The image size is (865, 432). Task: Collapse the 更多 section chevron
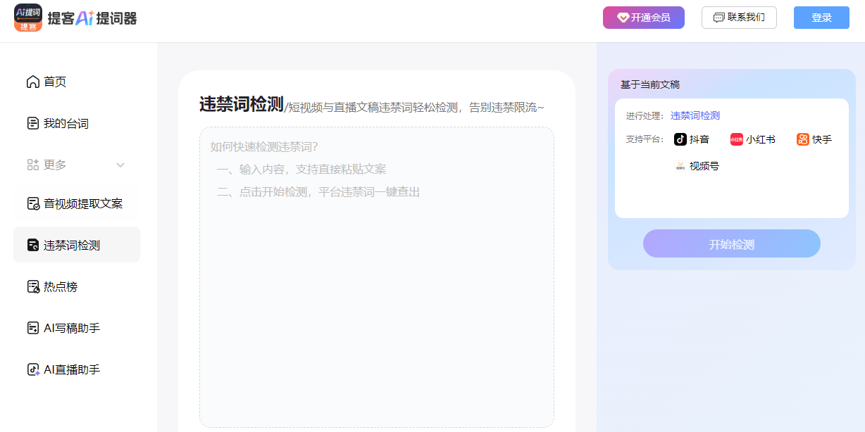click(120, 165)
